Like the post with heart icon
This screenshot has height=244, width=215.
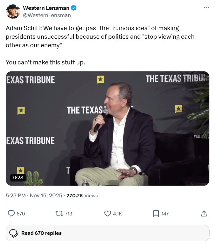(108, 214)
